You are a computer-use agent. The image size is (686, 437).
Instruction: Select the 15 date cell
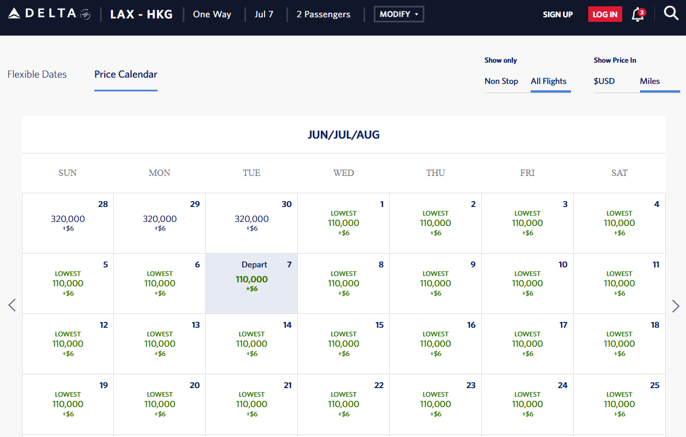click(x=343, y=344)
